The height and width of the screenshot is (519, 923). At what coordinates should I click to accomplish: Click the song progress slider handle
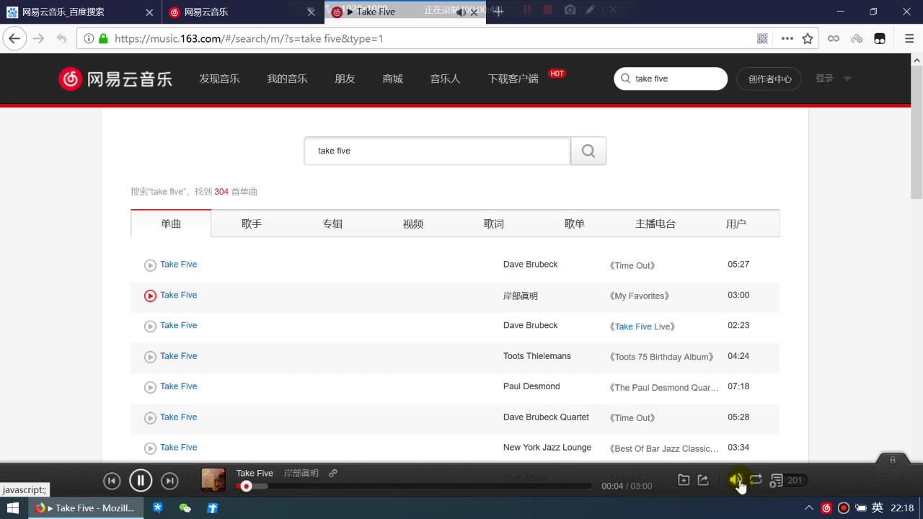pyautogui.click(x=246, y=487)
